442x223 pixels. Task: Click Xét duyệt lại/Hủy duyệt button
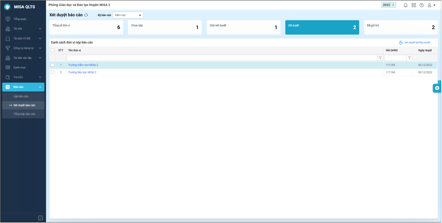pyautogui.click(x=415, y=43)
